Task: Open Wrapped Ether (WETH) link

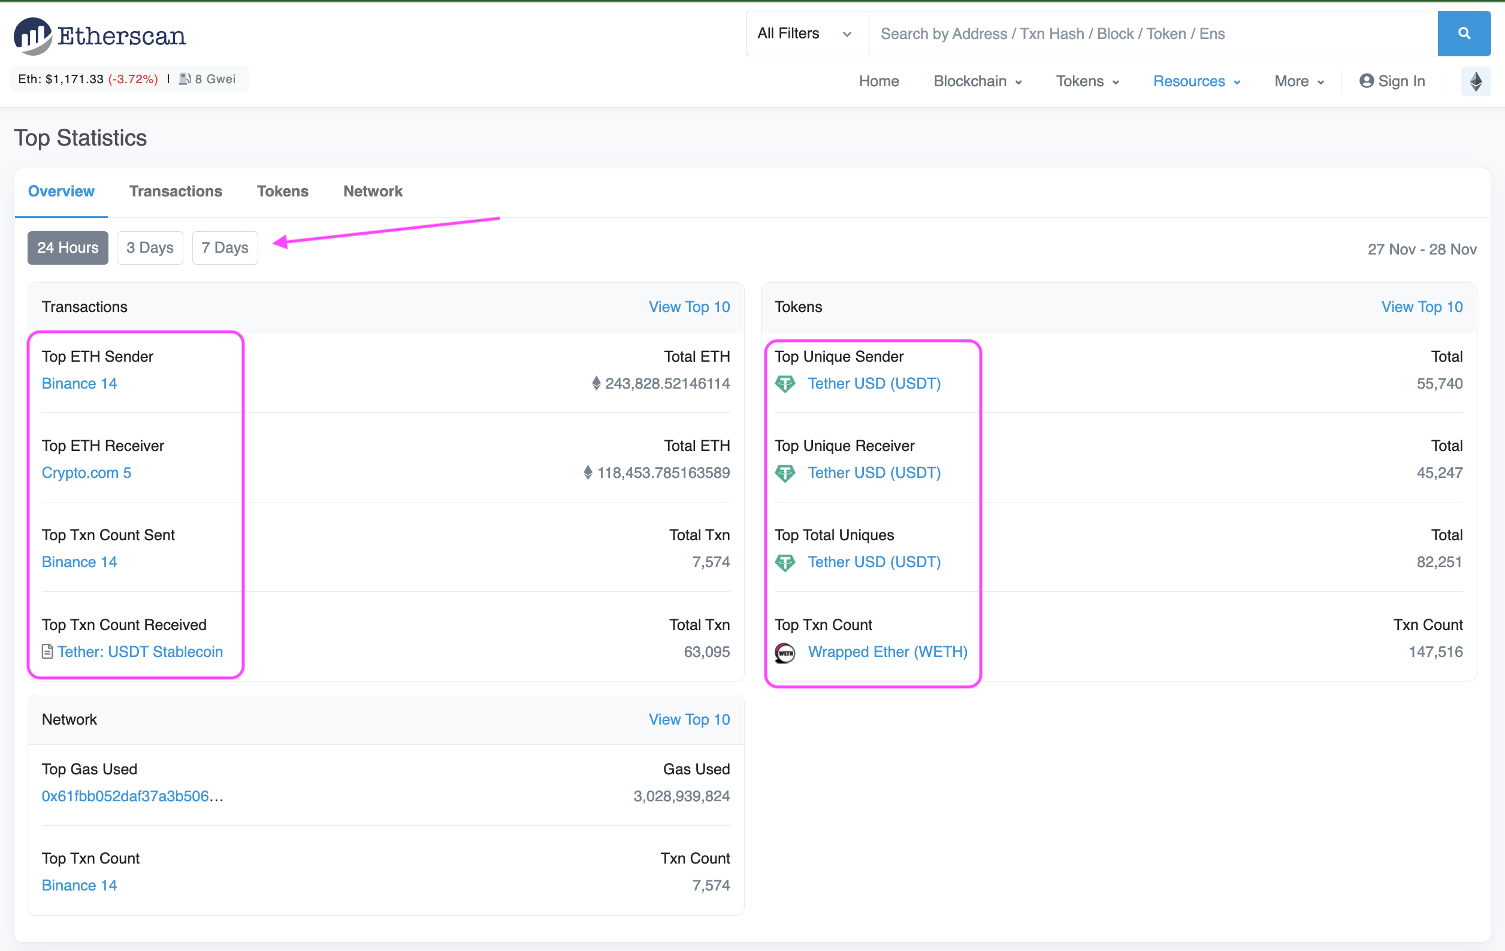Action: 887,652
